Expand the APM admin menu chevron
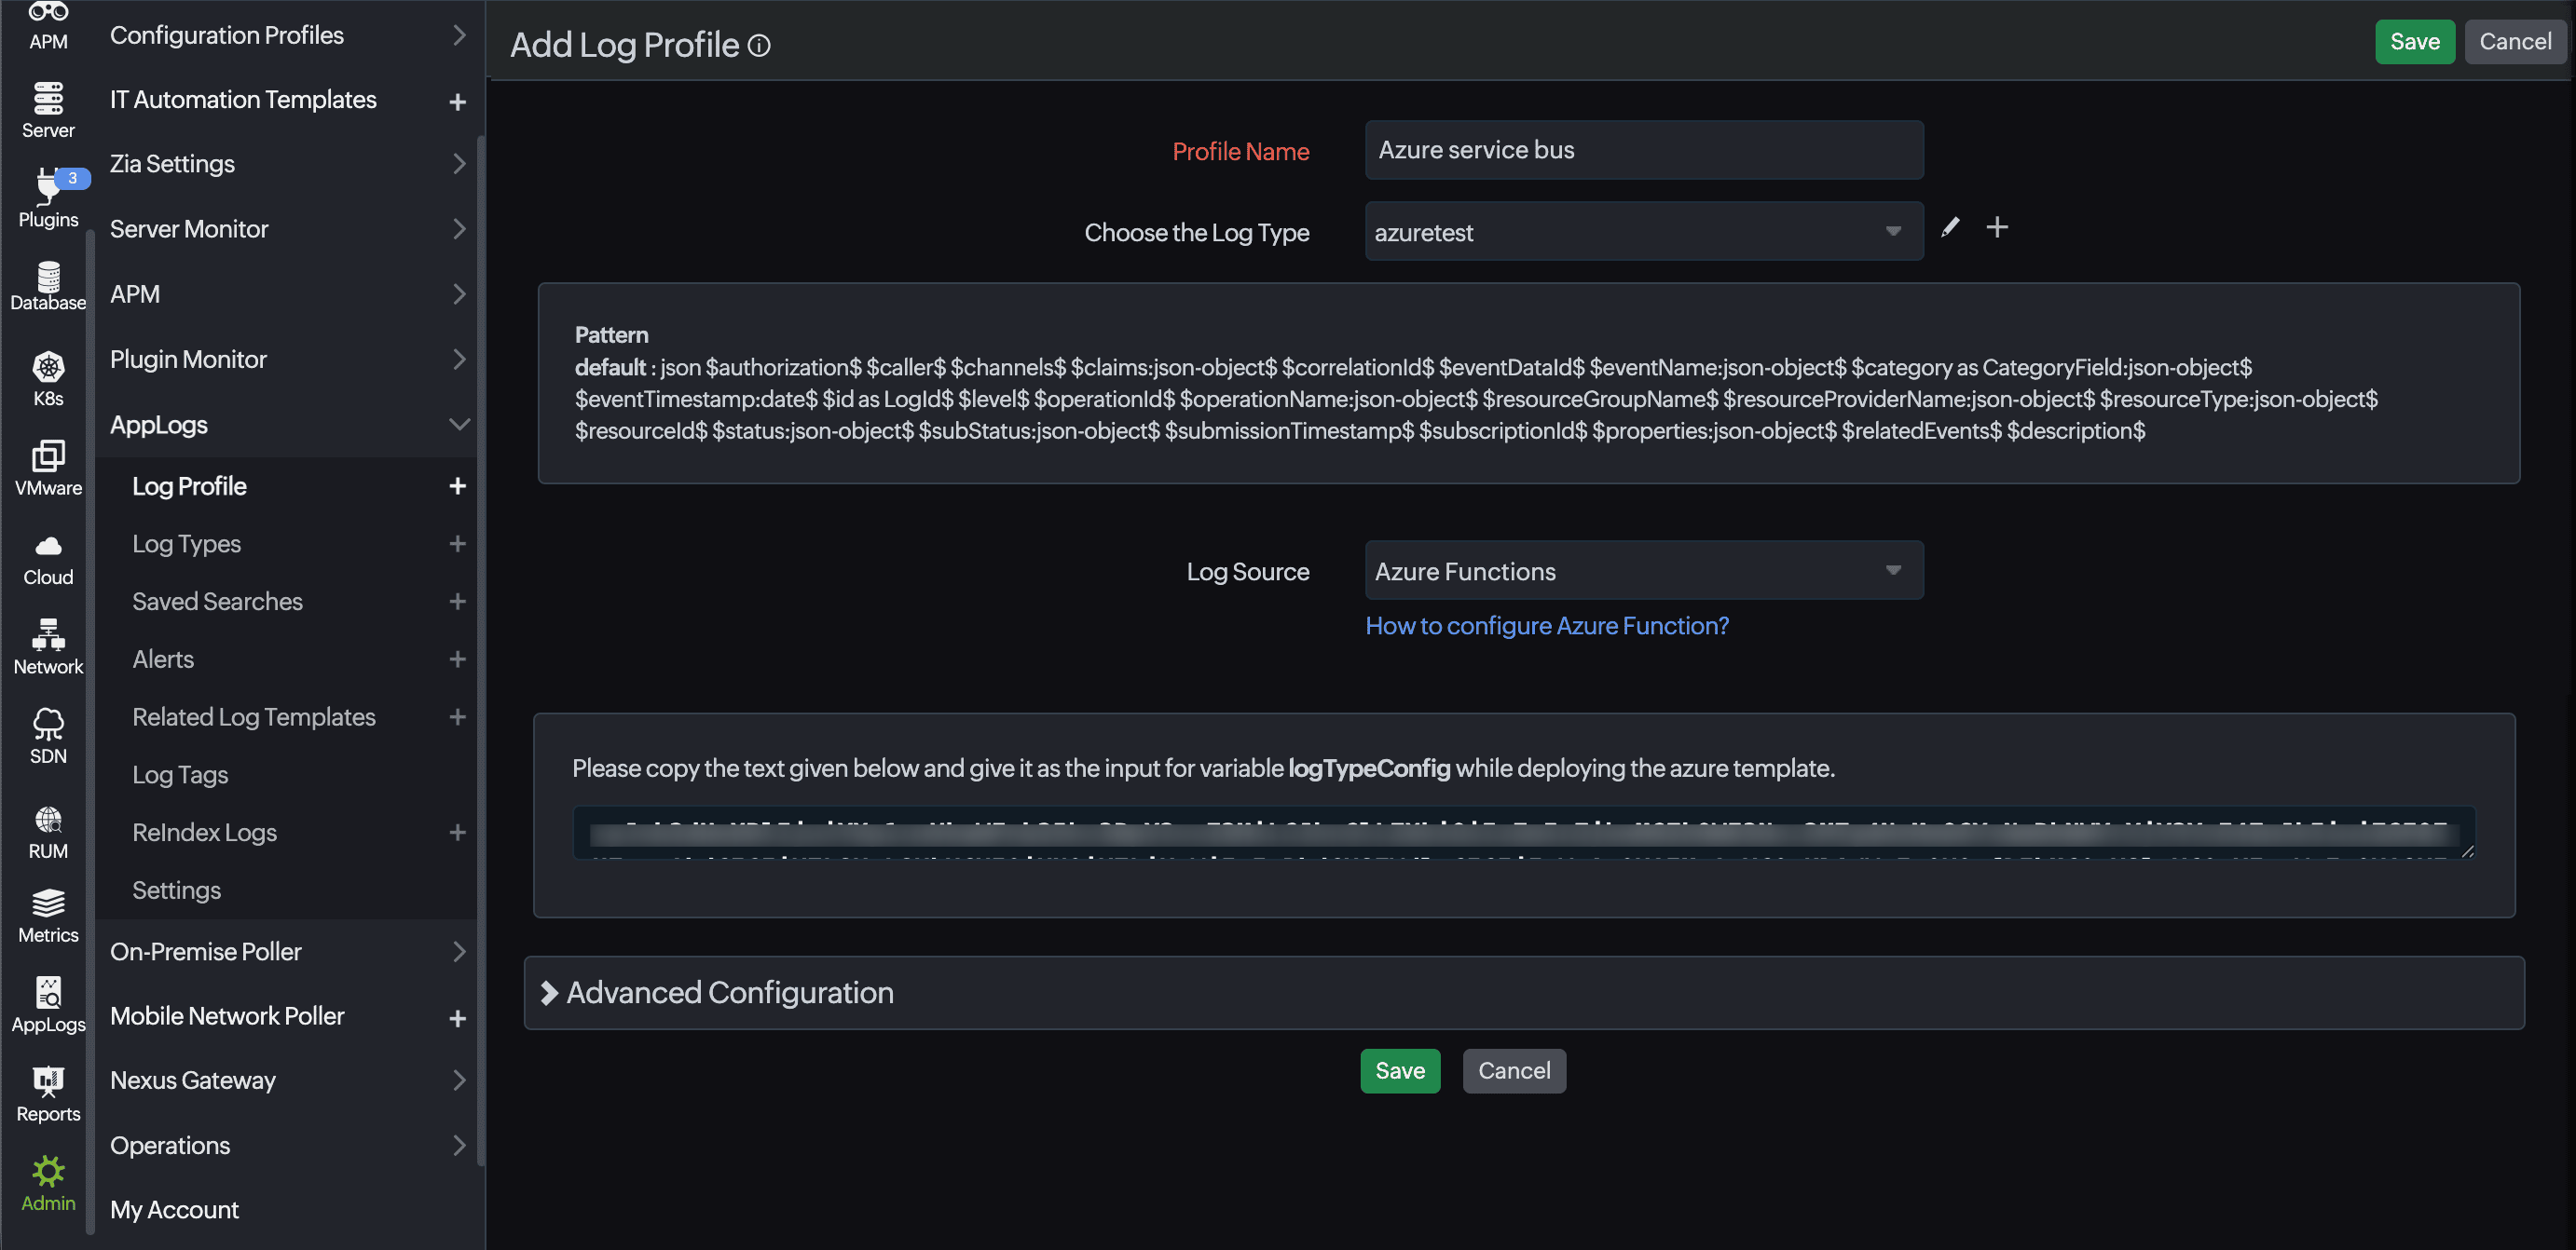The height and width of the screenshot is (1250, 2576). coord(459,293)
